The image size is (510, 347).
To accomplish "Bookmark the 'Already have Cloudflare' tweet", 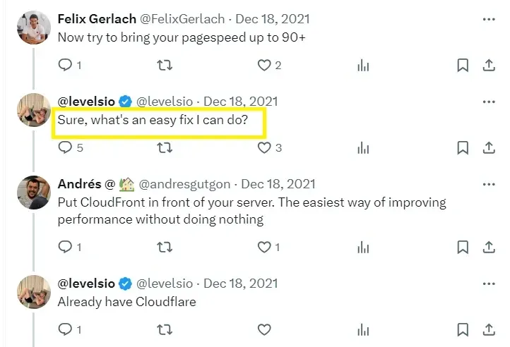I will [463, 329].
